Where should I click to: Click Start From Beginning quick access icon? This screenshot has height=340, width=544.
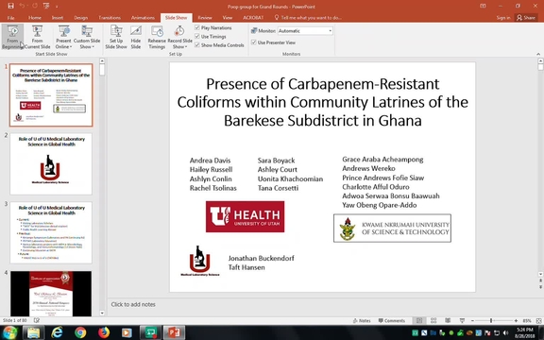[45, 6]
